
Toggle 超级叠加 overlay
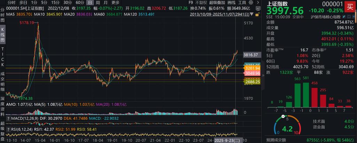[218, 2]
